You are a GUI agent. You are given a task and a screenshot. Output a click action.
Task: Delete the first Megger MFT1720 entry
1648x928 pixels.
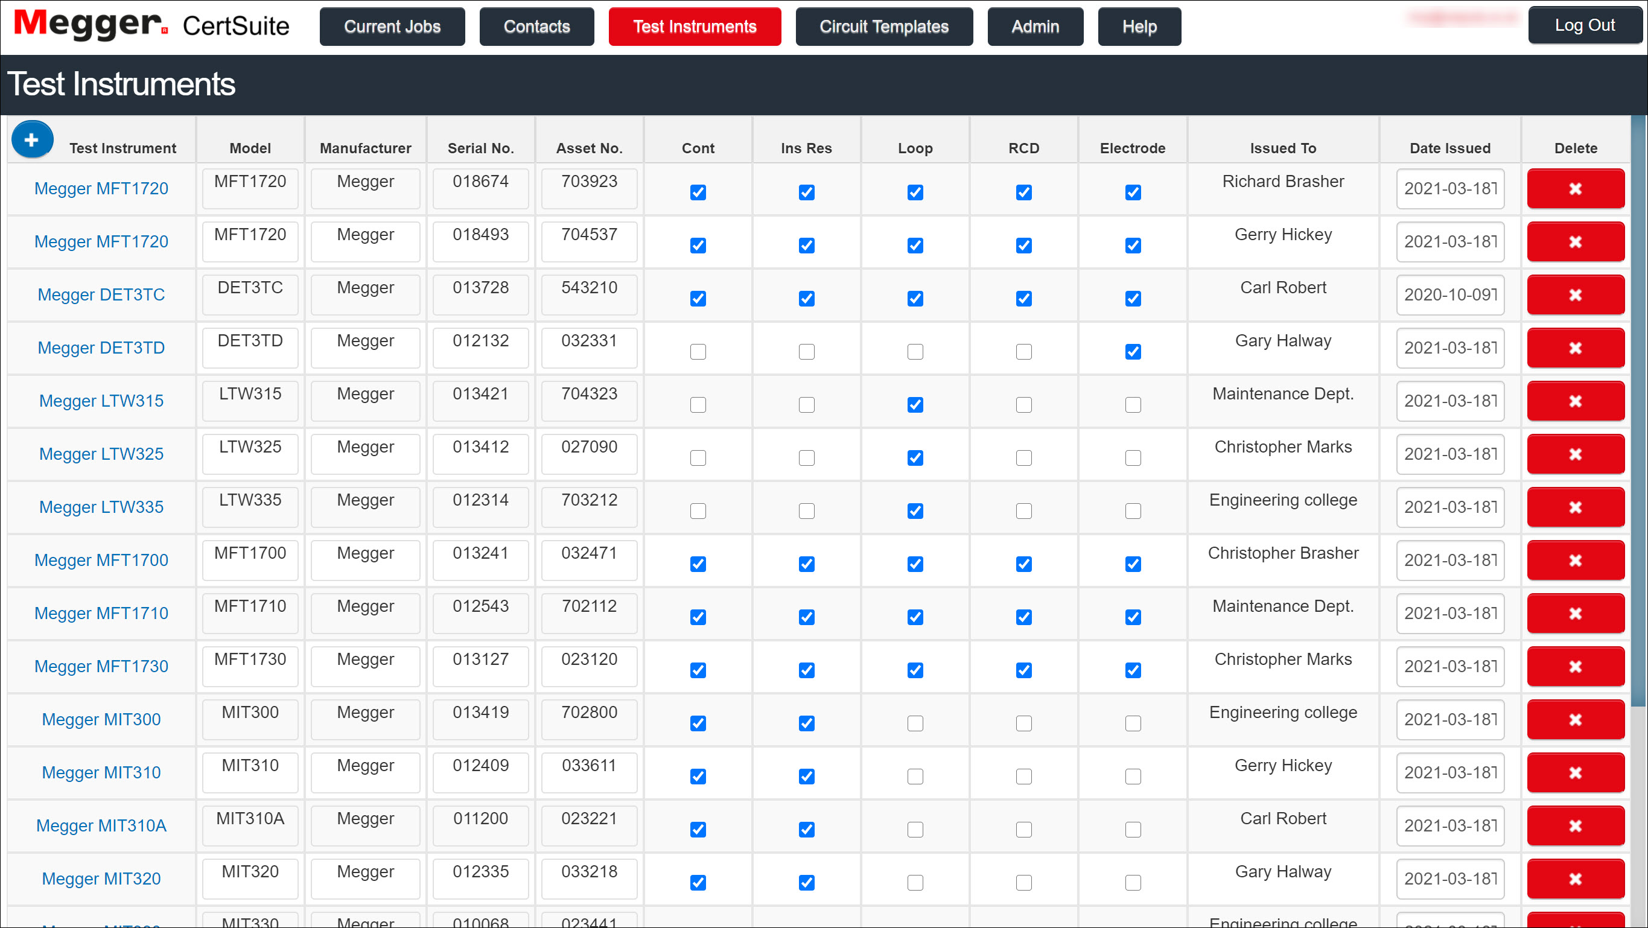coord(1575,189)
